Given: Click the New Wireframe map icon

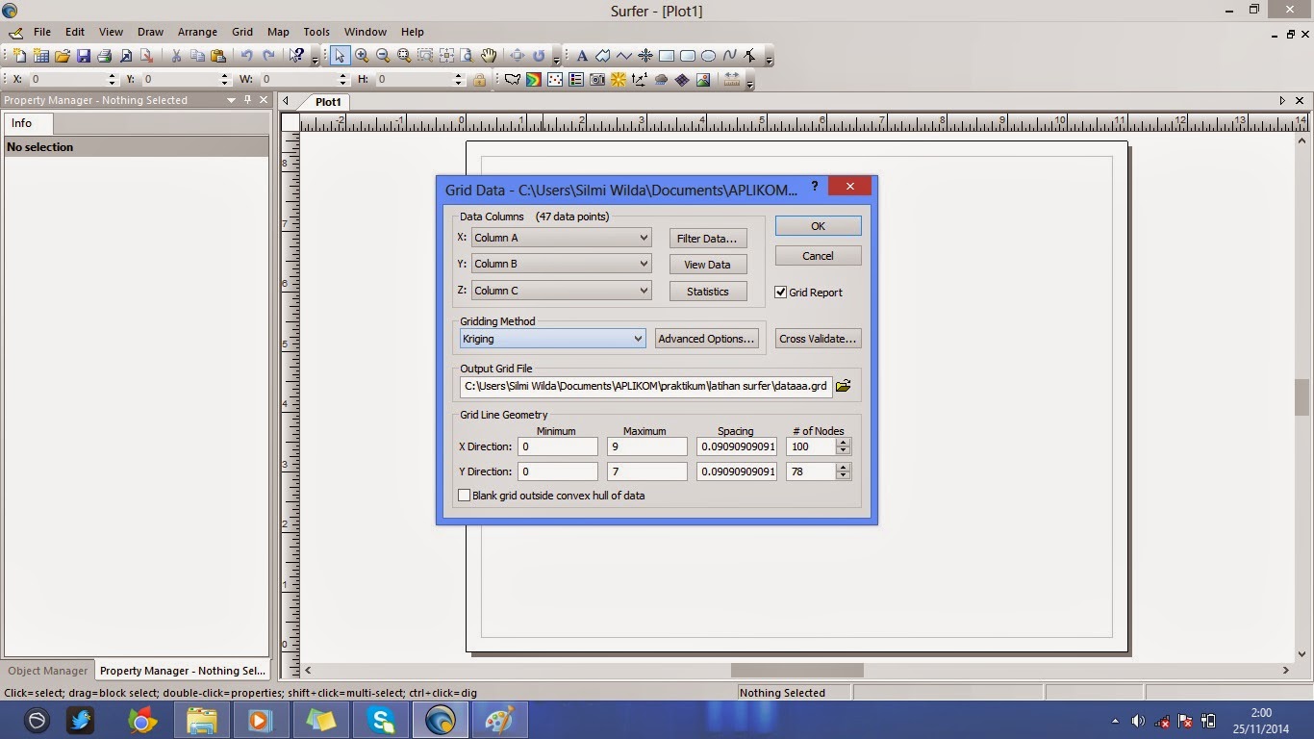Looking at the screenshot, I should 682,80.
